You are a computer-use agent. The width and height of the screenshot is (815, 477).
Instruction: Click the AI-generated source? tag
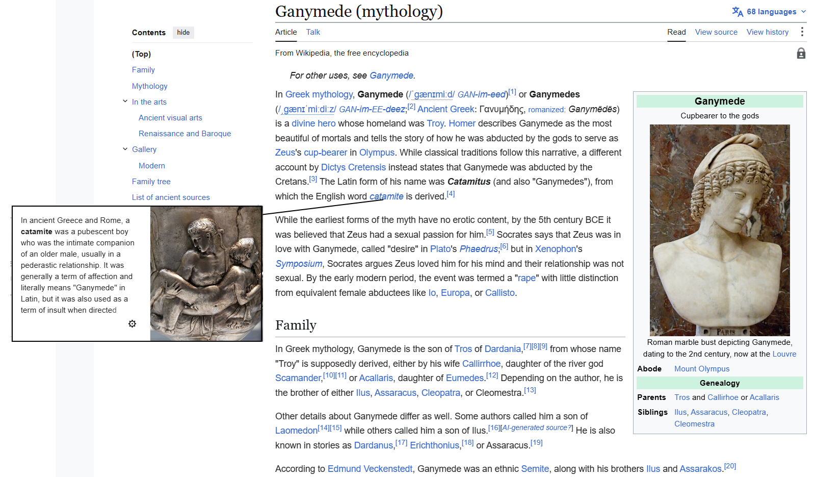click(x=537, y=428)
